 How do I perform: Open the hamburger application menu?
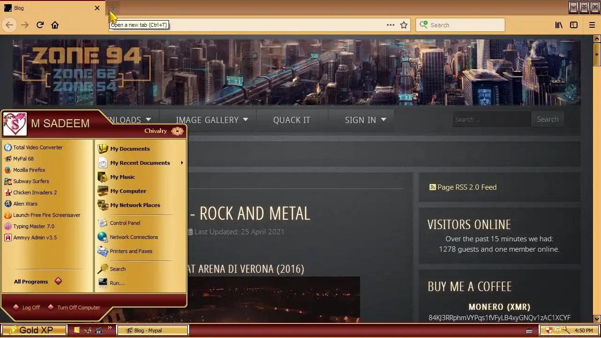click(x=592, y=25)
